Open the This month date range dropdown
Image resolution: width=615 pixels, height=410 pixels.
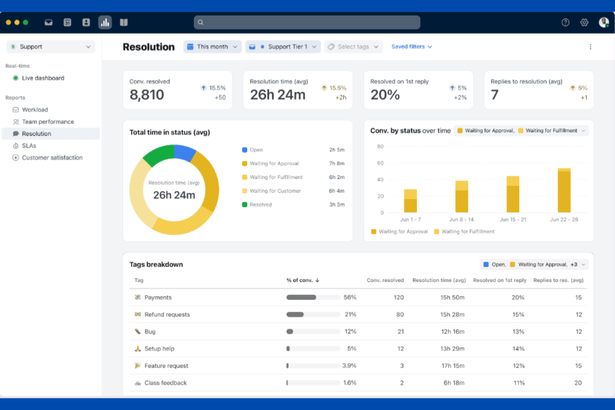(x=212, y=47)
